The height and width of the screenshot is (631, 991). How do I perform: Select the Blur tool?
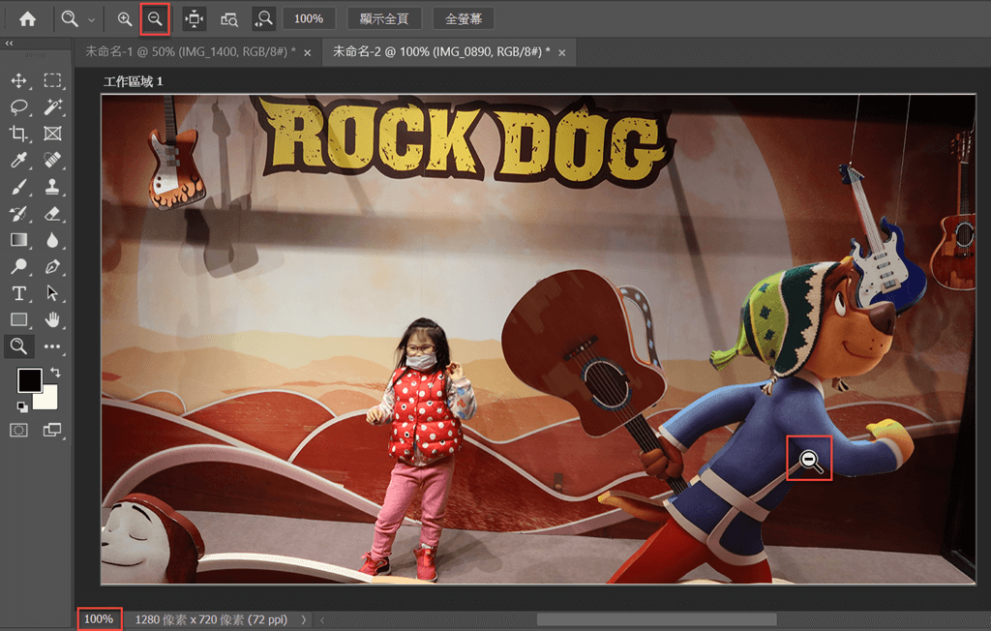point(52,240)
